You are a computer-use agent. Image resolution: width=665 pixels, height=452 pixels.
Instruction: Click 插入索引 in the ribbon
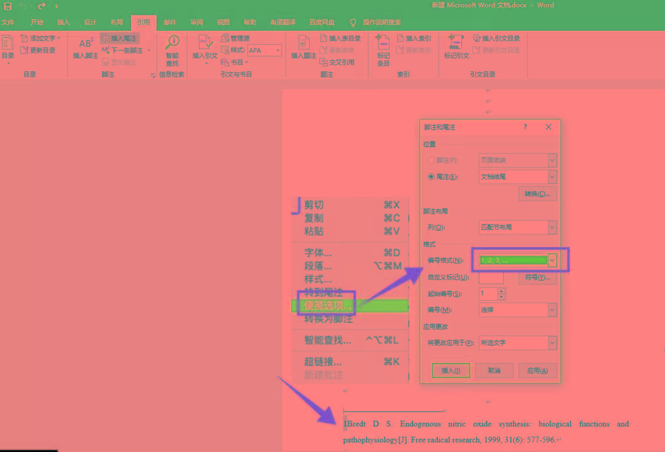point(414,38)
